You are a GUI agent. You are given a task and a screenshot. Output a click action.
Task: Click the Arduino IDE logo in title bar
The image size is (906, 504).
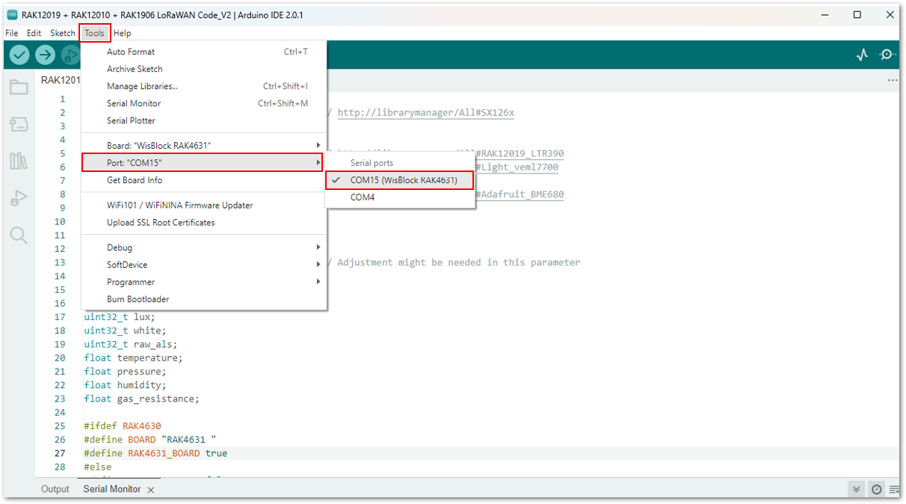click(x=12, y=15)
